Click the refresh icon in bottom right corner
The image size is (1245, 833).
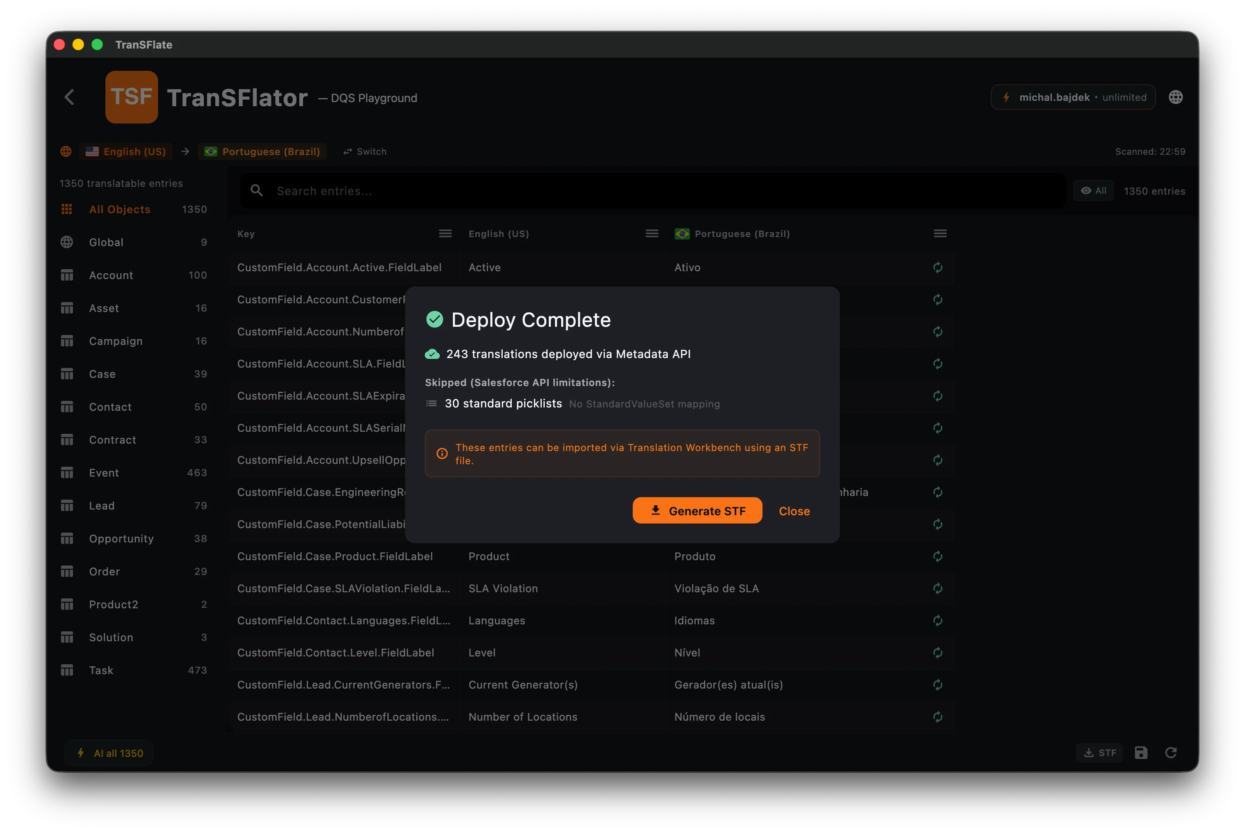1171,753
